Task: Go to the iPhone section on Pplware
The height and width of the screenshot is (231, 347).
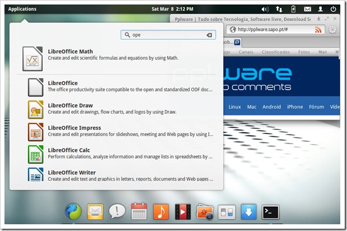Action: coord(295,107)
